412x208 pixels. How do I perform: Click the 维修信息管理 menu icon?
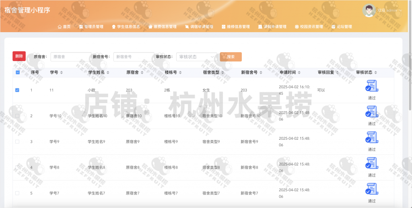click(224, 27)
